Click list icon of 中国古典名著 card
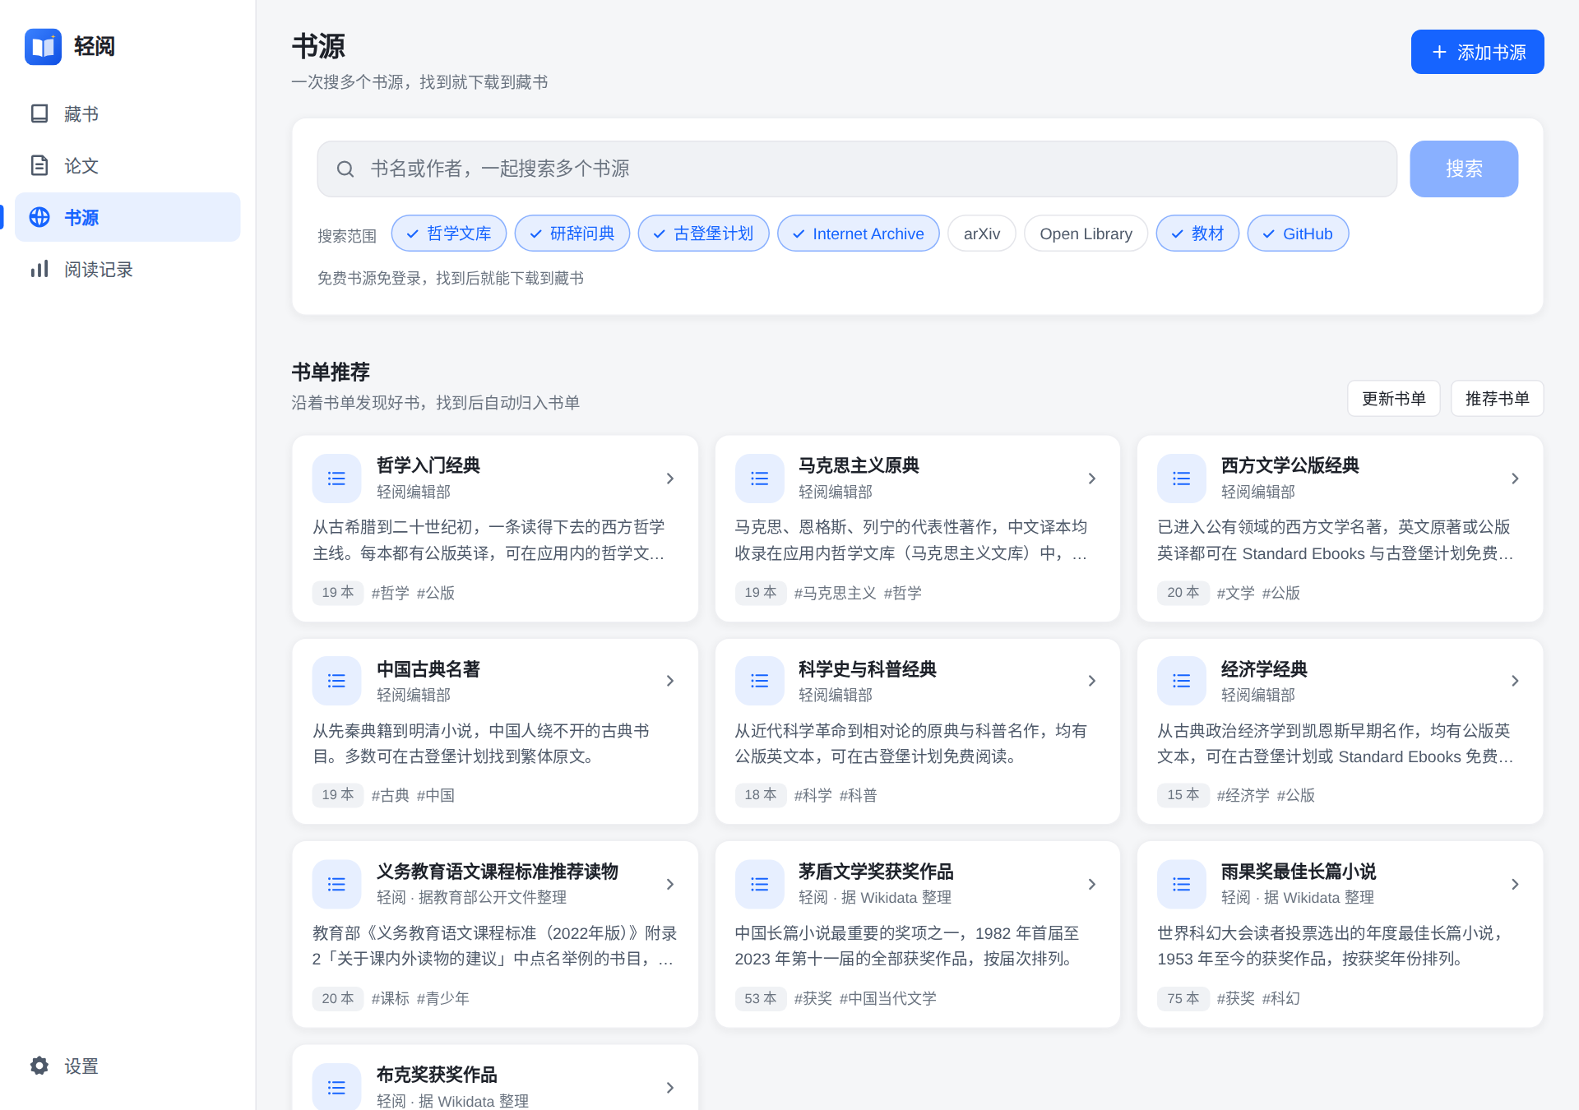 coord(336,681)
